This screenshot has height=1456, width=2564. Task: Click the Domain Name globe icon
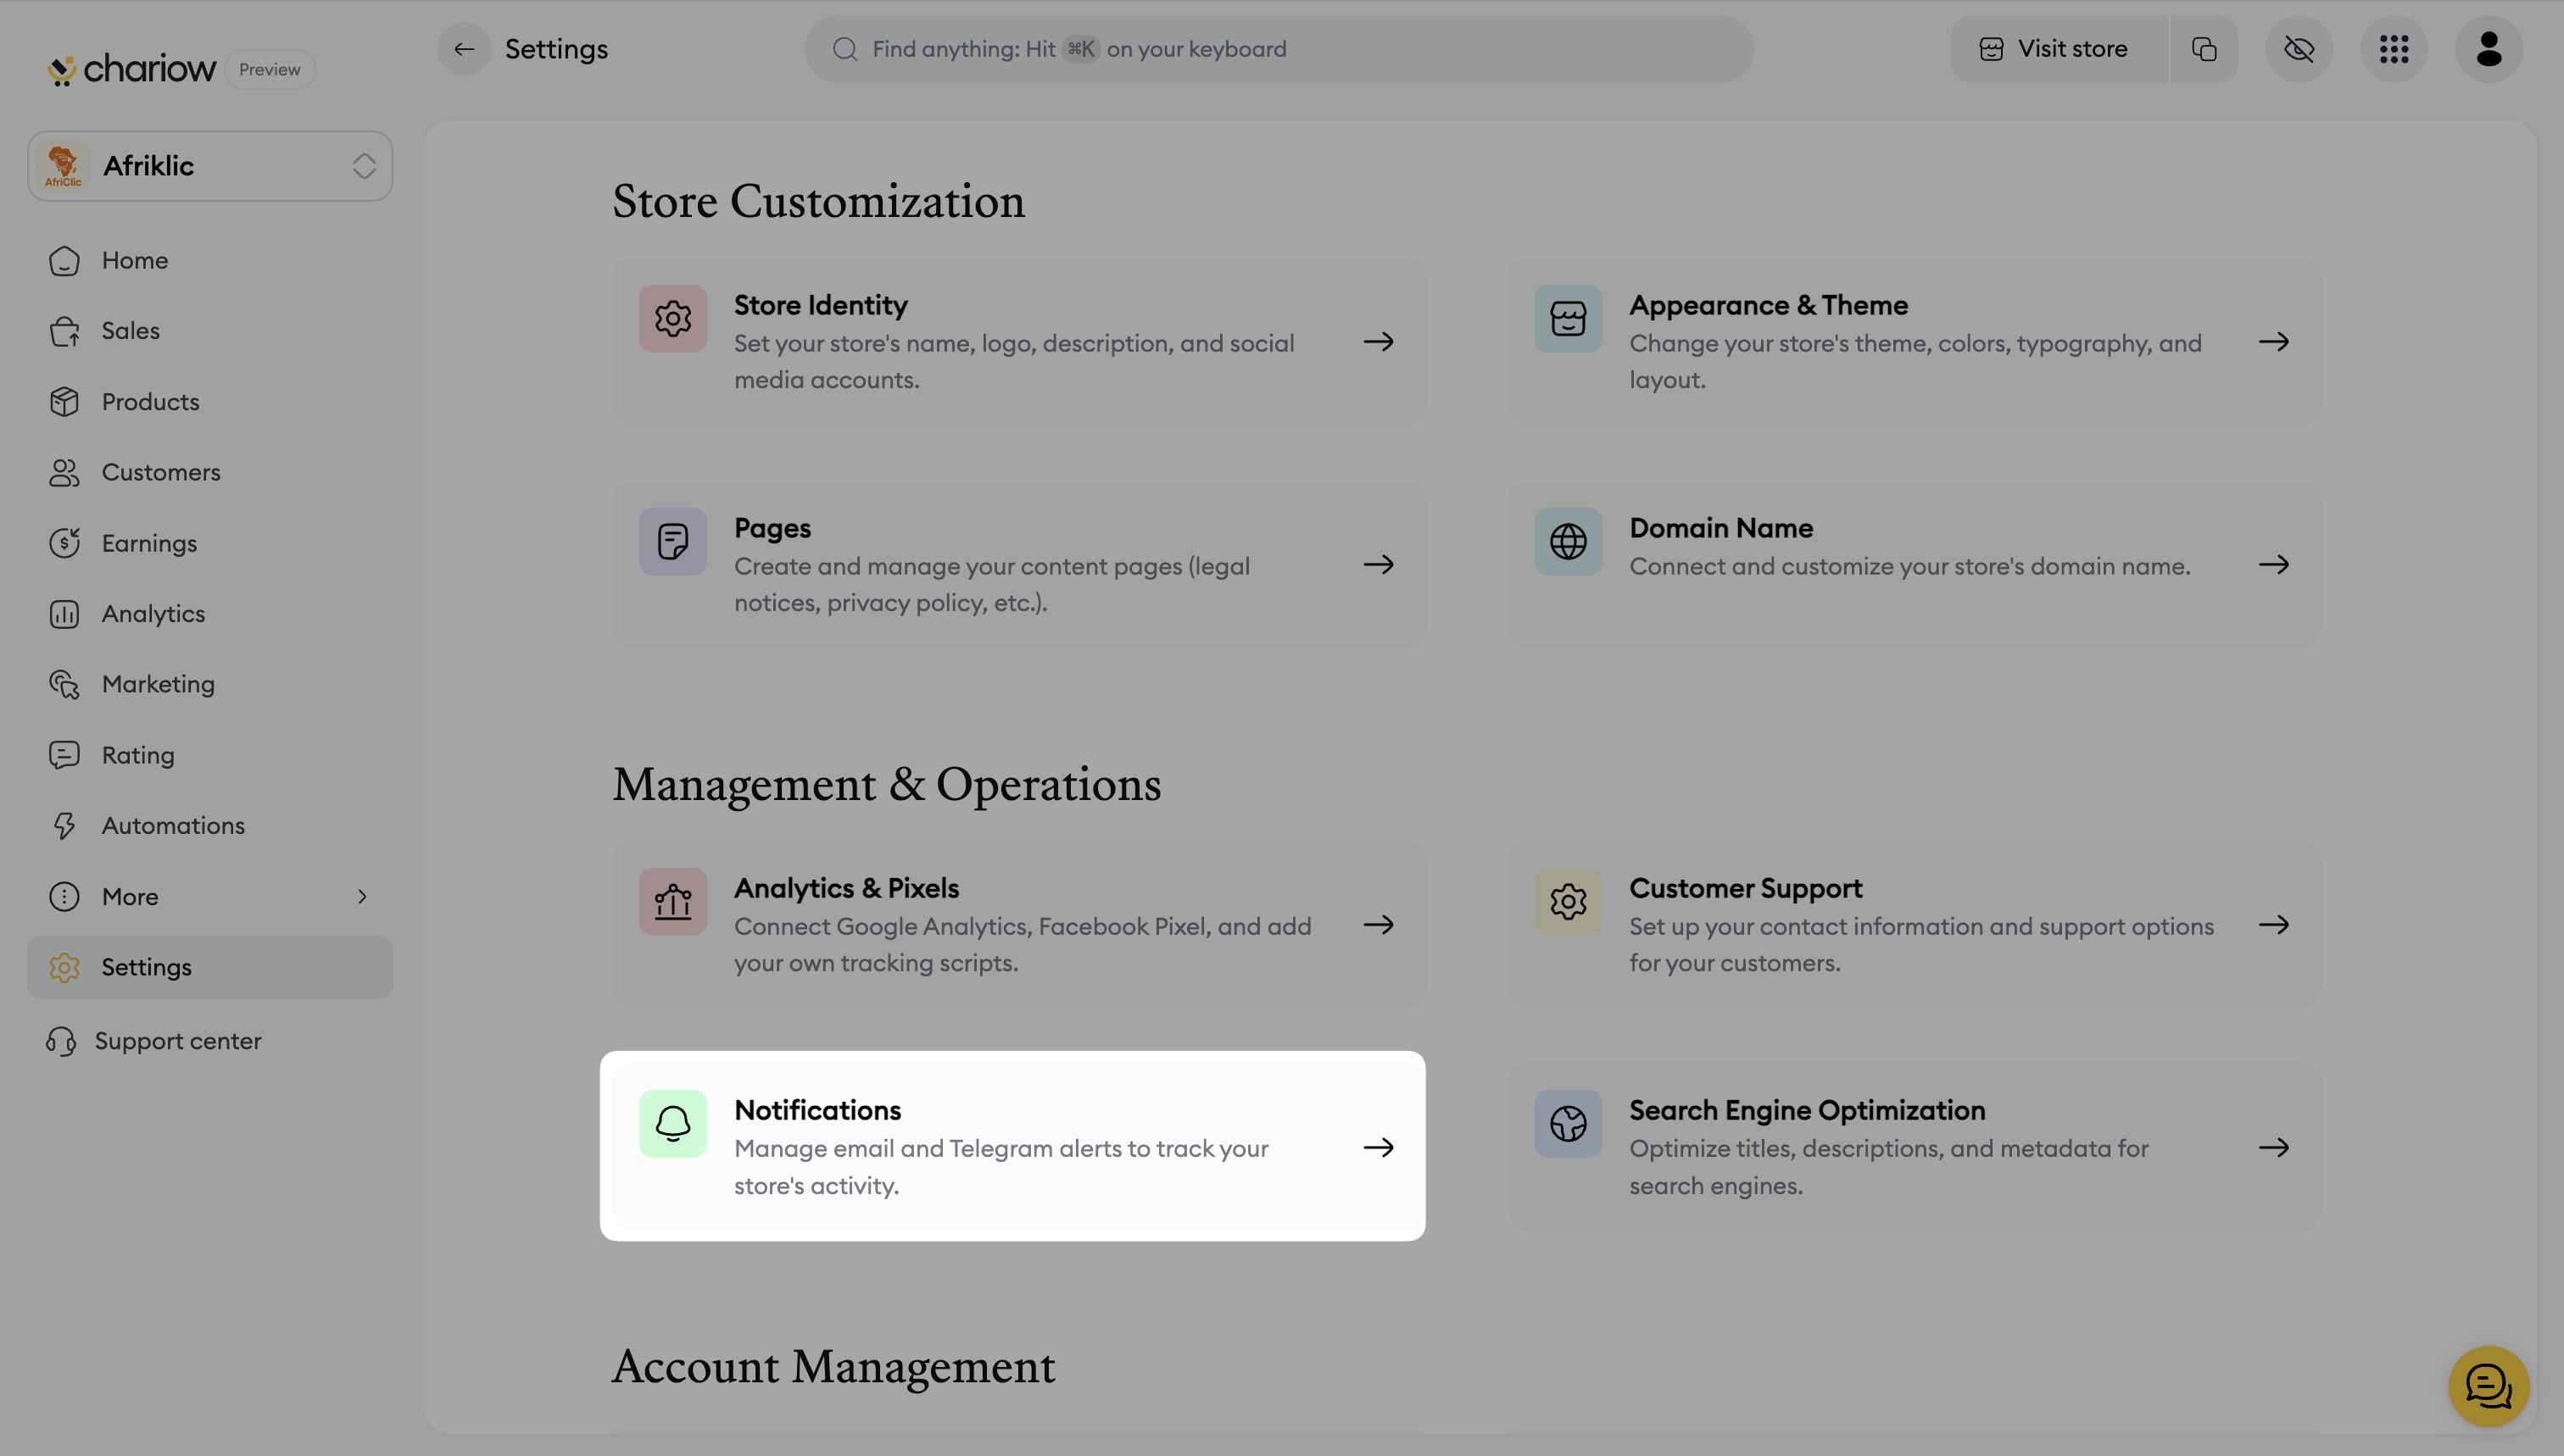1568,541
